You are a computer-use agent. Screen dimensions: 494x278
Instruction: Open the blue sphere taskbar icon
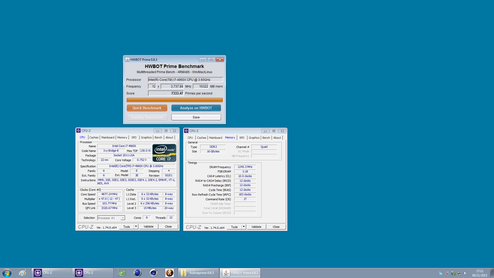pos(138,273)
